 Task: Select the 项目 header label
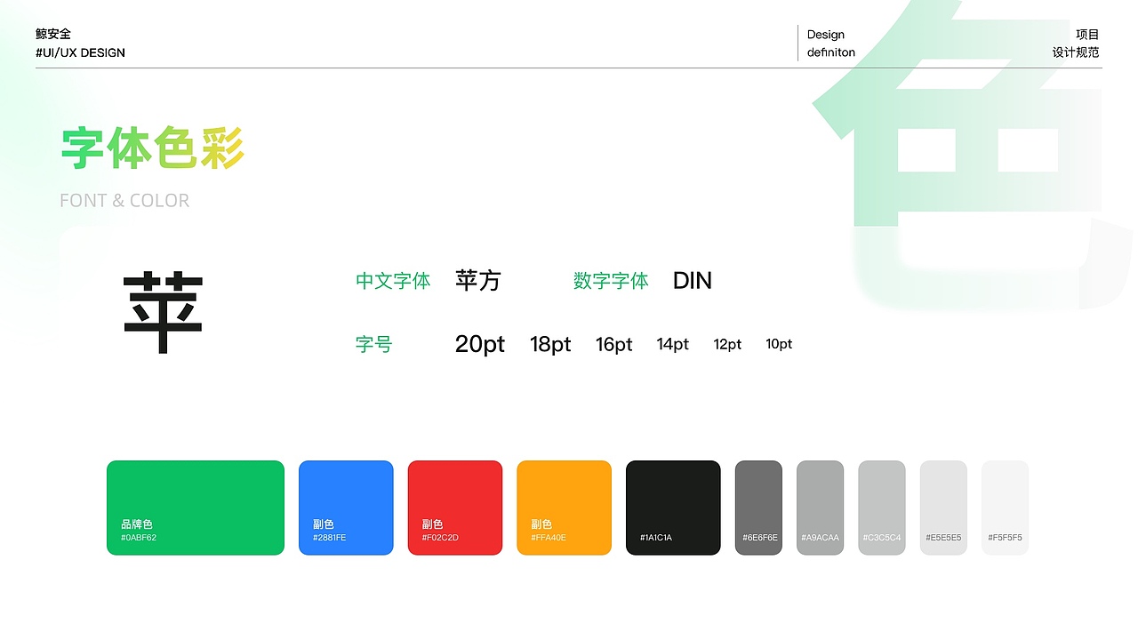(1087, 35)
